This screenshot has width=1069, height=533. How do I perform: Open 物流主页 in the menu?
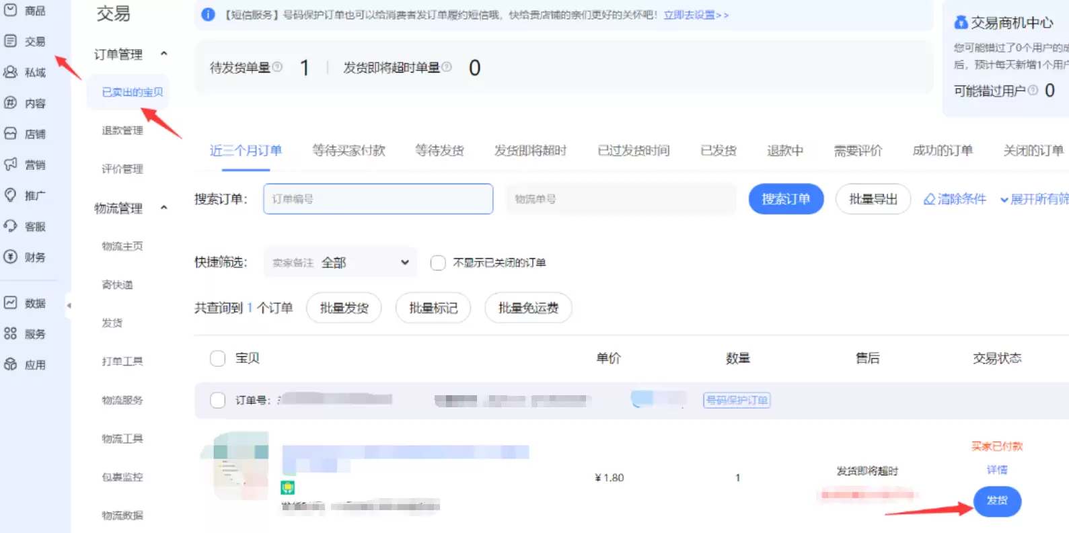click(x=122, y=246)
